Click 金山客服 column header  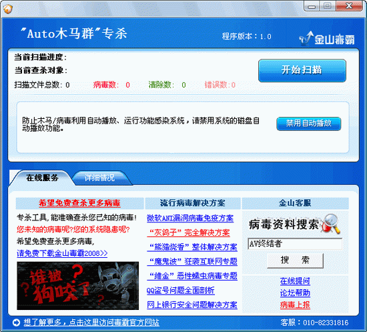tap(295, 203)
